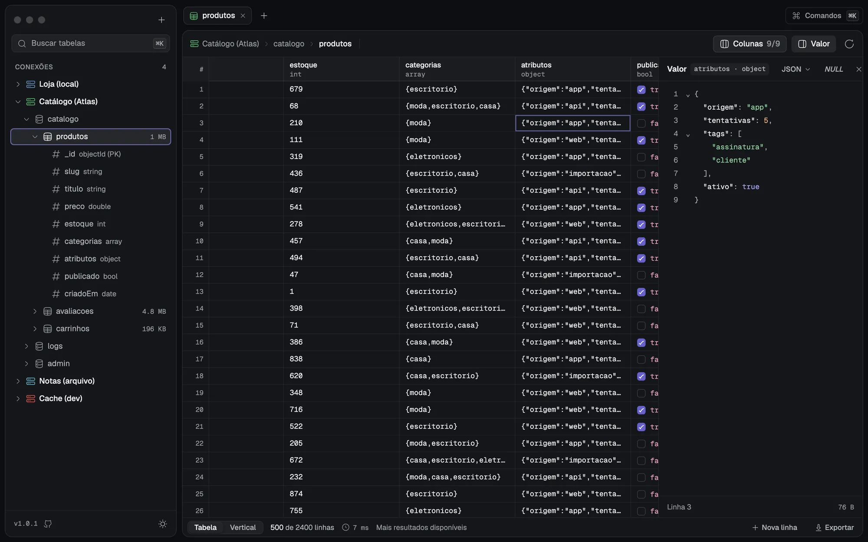Image resolution: width=868 pixels, height=542 pixels.
Task: Click the catalogo database icon
Action: pyautogui.click(x=39, y=119)
